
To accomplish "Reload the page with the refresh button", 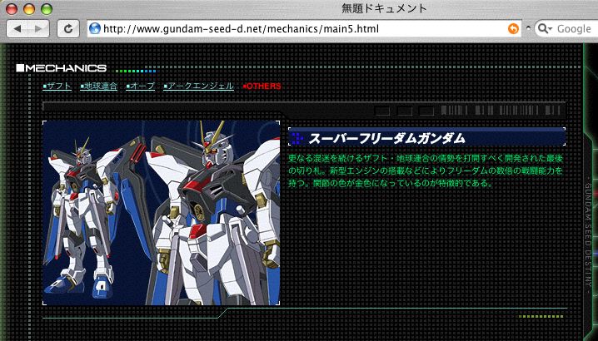I will pos(68,29).
